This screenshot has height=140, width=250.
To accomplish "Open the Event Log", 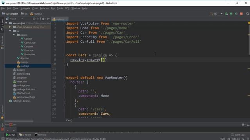I will tap(238, 135).
